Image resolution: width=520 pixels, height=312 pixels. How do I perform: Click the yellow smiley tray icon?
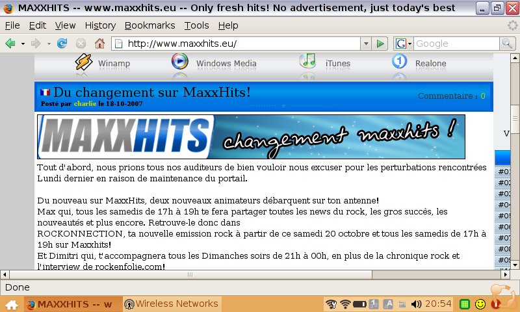click(x=480, y=304)
